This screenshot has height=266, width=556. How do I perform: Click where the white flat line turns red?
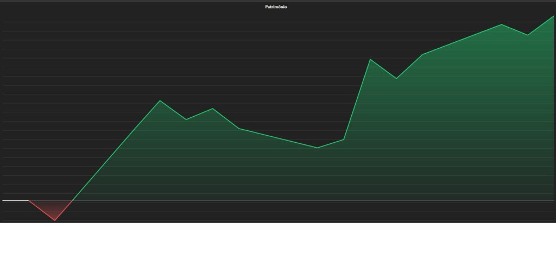coord(29,200)
